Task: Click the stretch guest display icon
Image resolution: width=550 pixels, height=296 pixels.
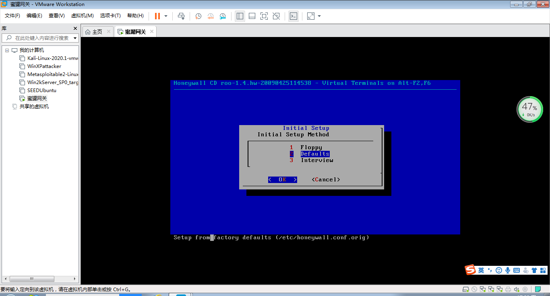Action: (x=311, y=16)
